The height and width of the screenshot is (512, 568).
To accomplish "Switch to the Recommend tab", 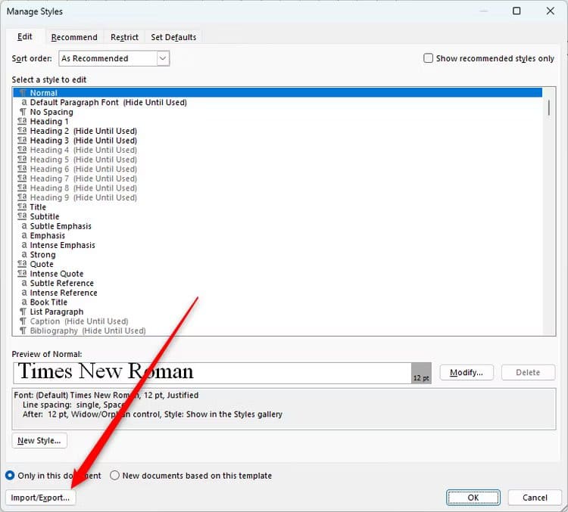I will (74, 37).
